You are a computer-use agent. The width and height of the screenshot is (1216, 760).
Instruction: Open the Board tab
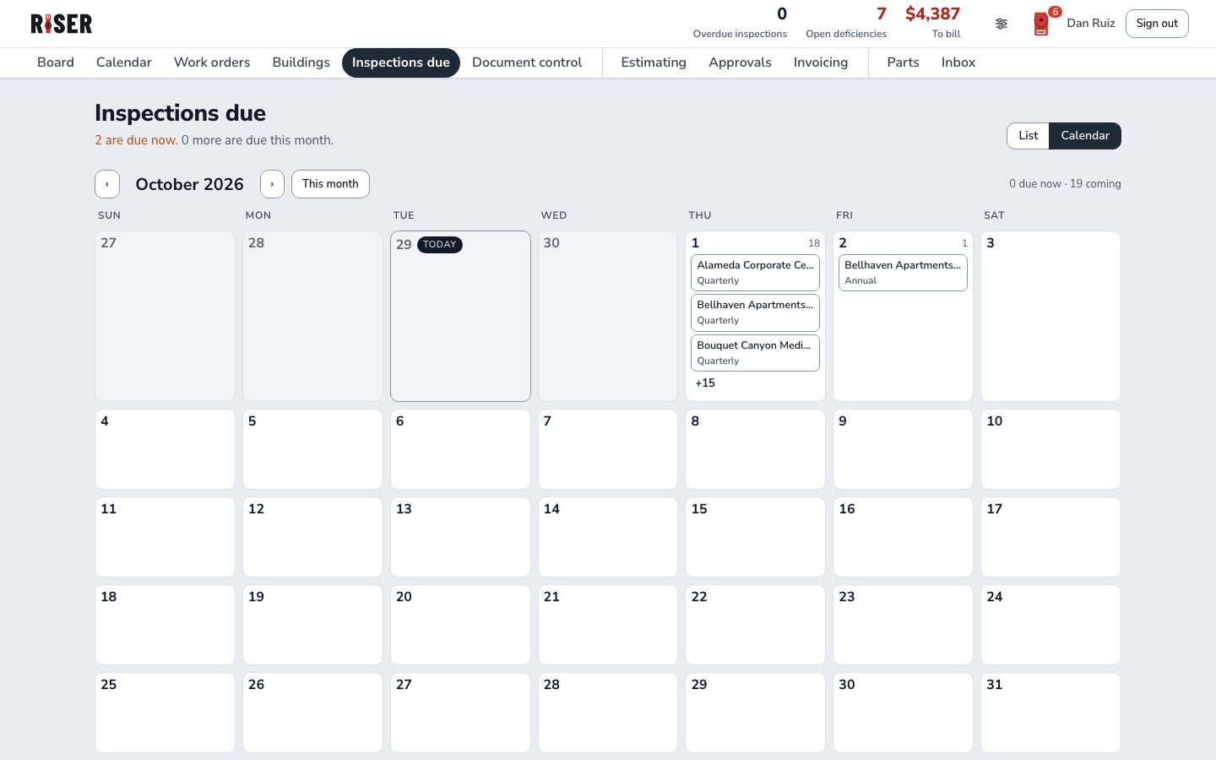(x=56, y=62)
